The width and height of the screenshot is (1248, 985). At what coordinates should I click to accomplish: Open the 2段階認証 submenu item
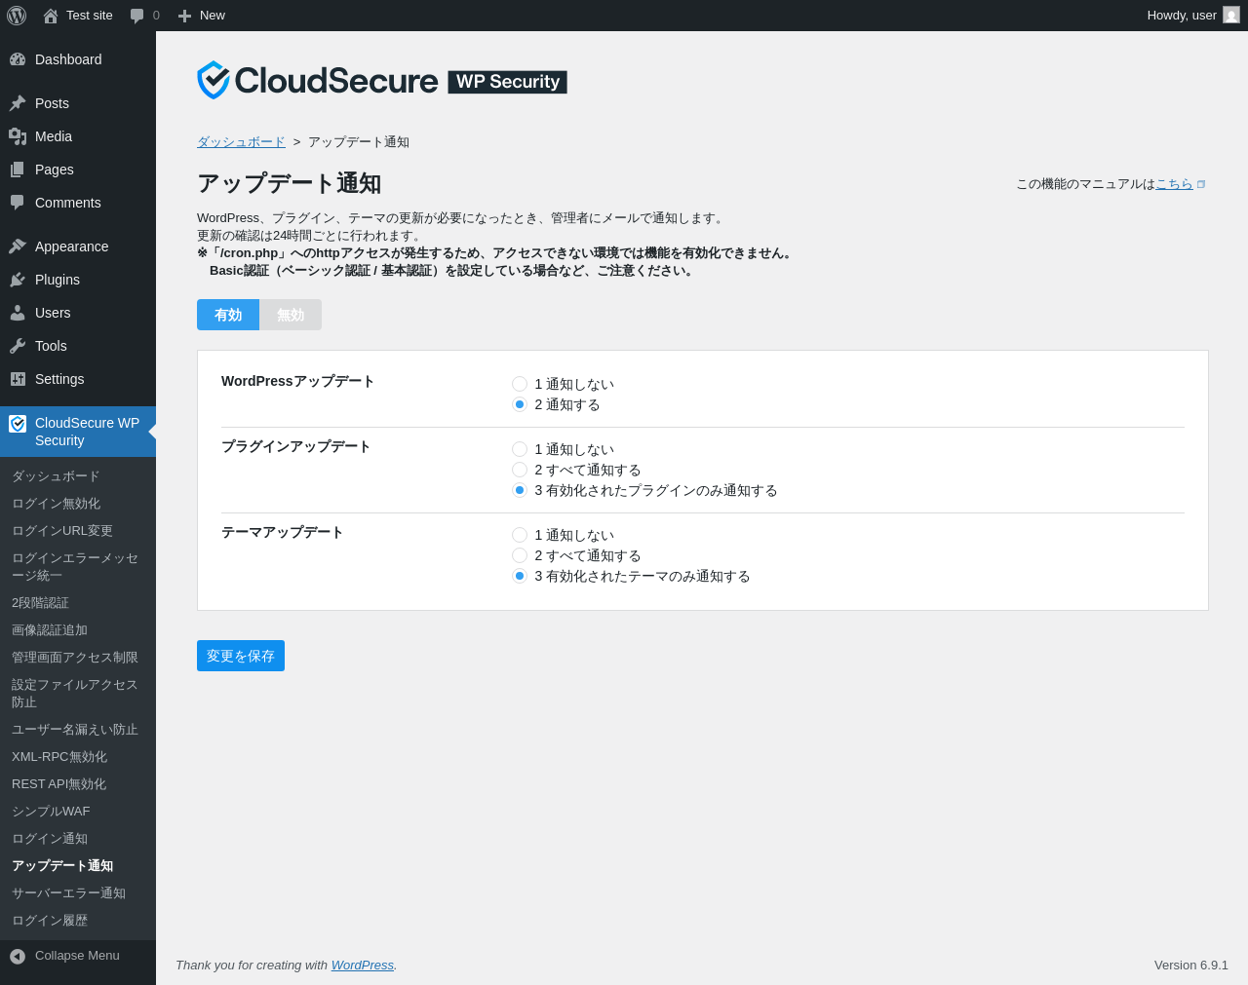click(40, 603)
